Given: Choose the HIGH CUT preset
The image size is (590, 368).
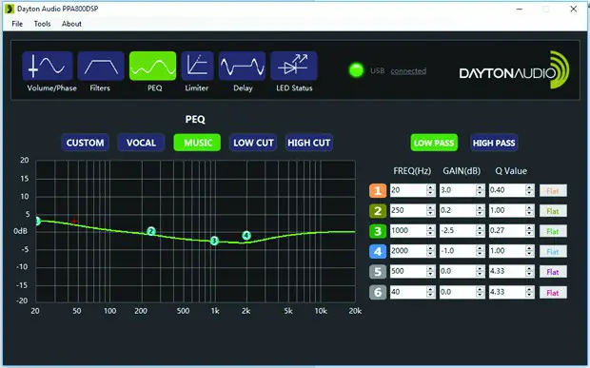Looking at the screenshot, I should (x=309, y=143).
